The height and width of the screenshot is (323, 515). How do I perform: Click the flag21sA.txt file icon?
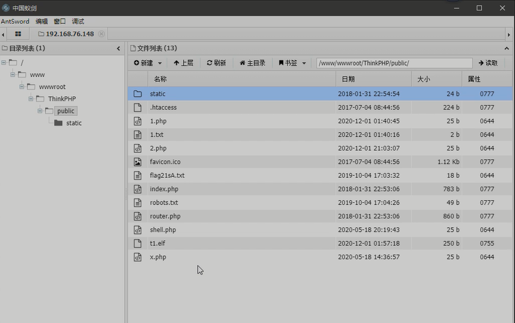point(137,176)
